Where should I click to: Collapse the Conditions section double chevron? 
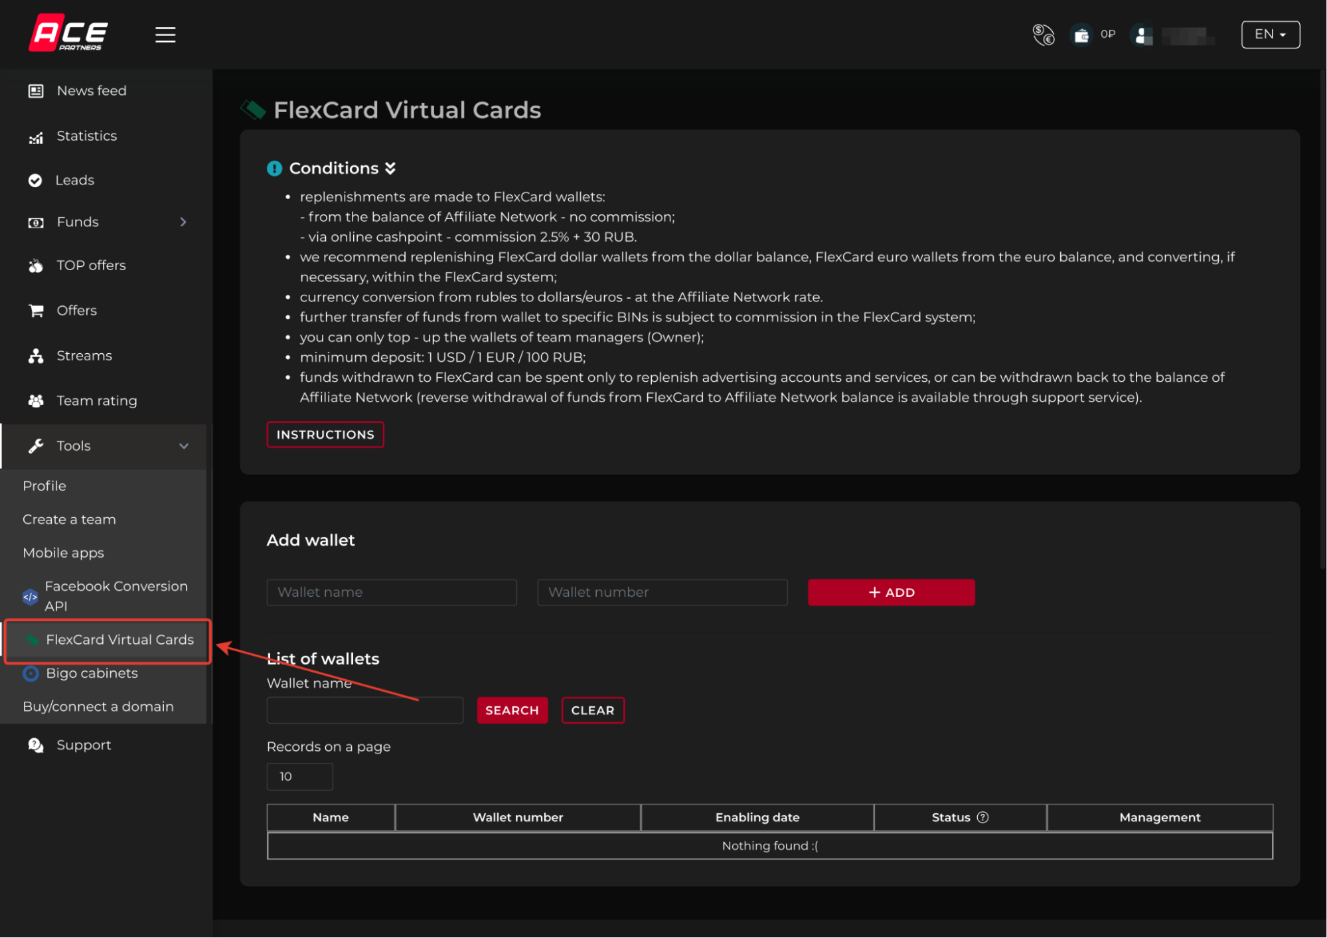390,169
